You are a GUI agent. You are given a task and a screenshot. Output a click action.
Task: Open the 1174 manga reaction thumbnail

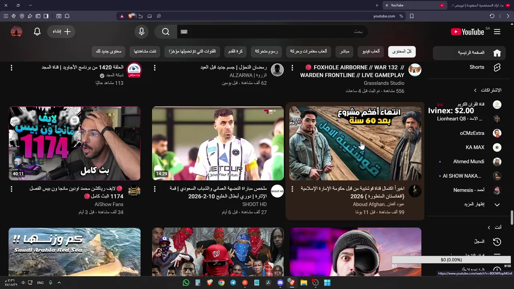75,143
